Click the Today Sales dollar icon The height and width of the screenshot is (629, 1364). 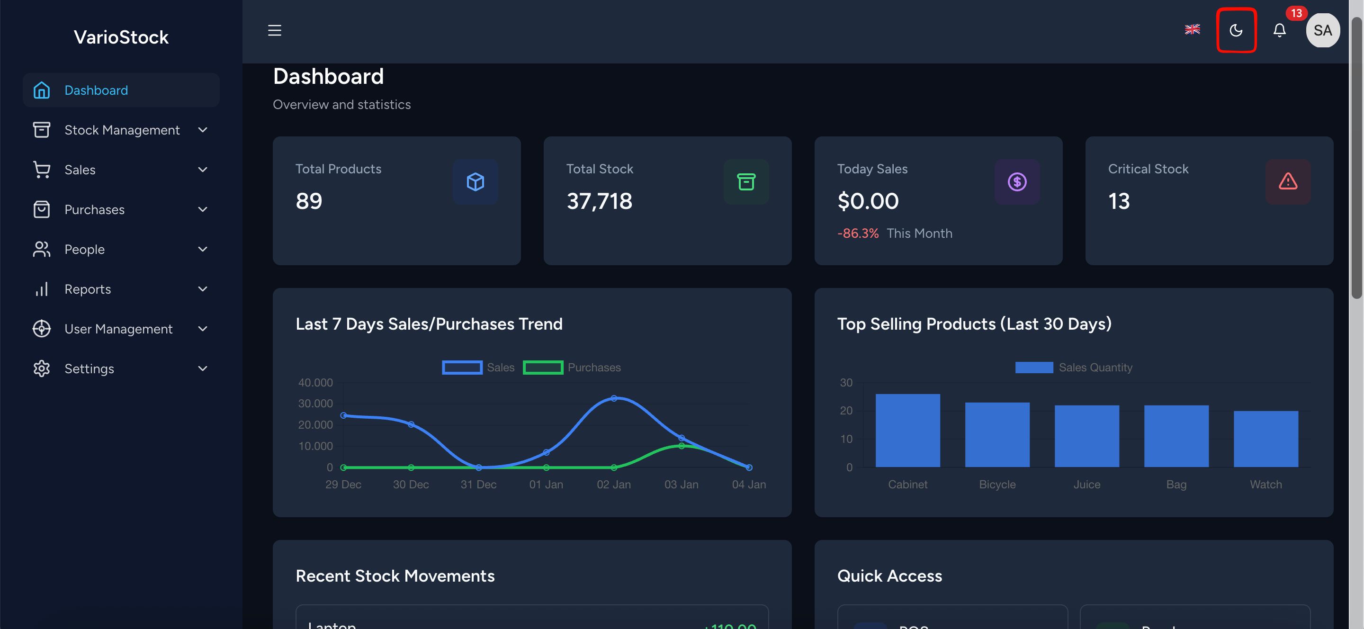[x=1017, y=182]
